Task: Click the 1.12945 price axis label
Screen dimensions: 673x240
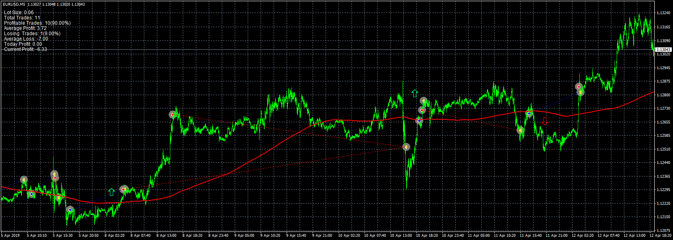Action: [663, 68]
